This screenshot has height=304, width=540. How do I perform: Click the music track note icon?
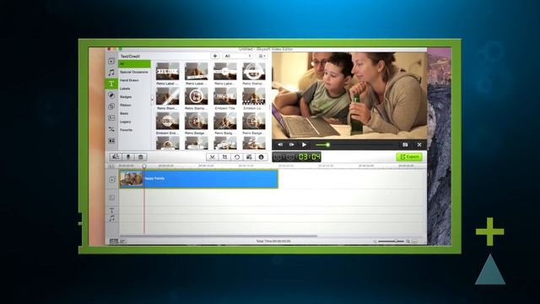[x=111, y=219]
